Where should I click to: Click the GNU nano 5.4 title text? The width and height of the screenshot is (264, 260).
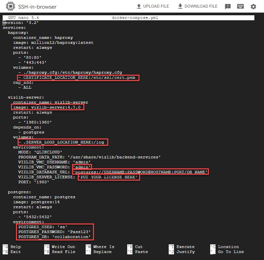click(23, 18)
